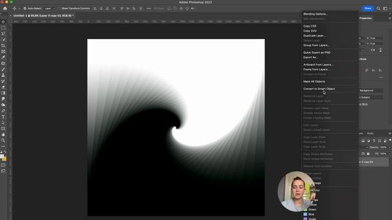The image size is (392, 220).
Task: Select the Lasso tool
Action: coord(3,34)
